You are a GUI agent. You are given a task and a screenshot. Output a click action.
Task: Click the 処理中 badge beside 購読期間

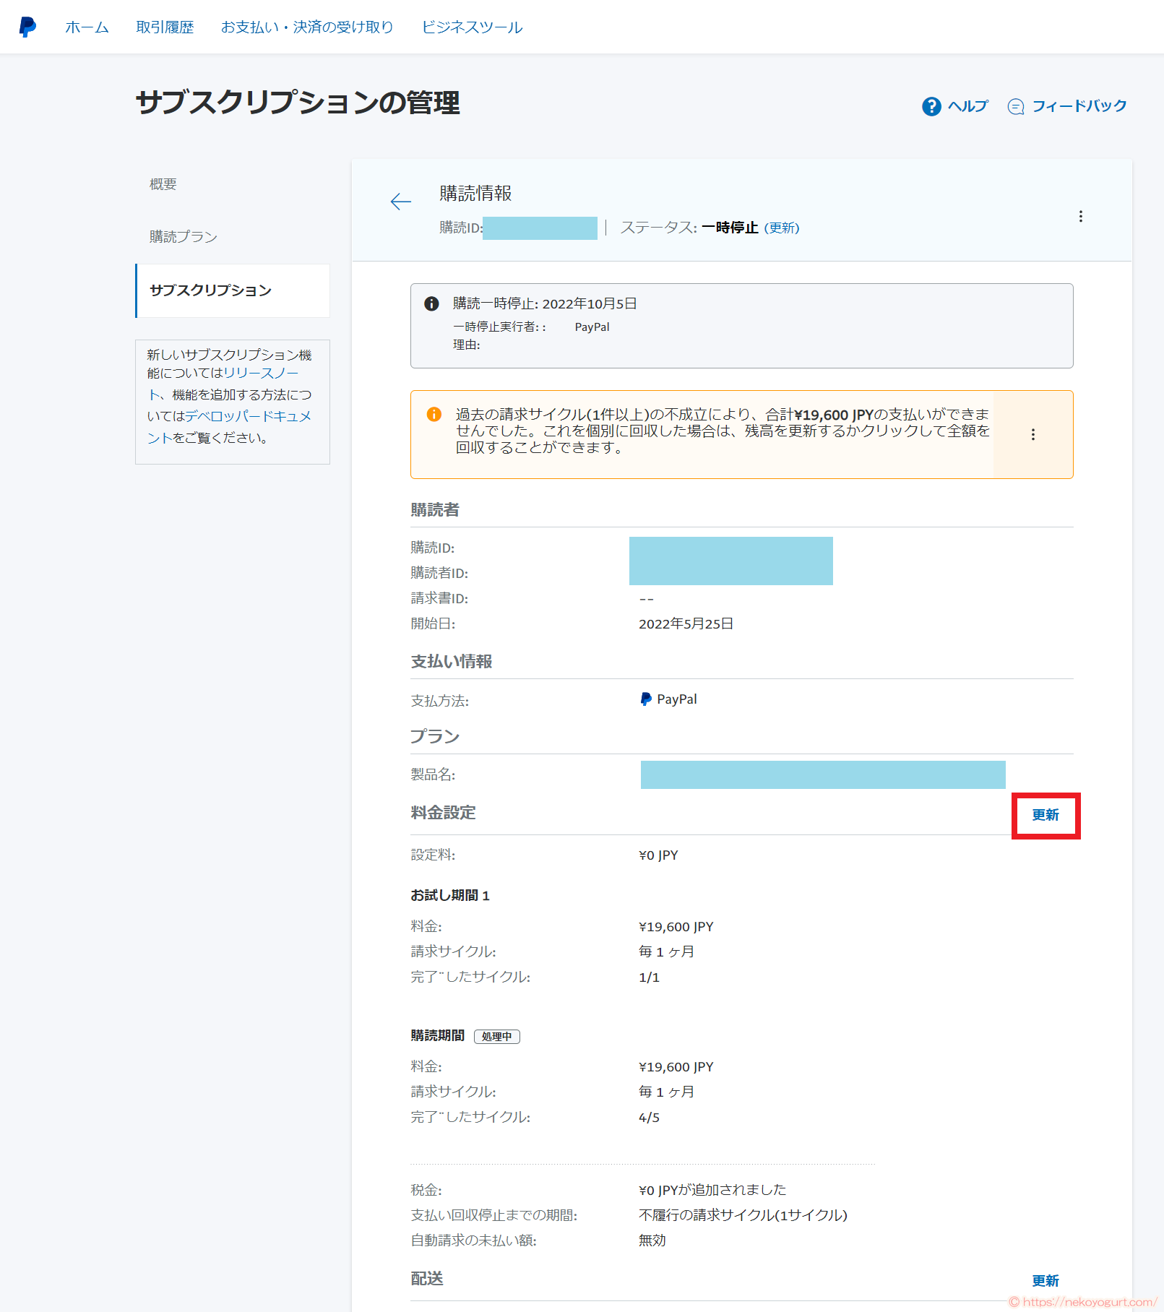pyautogui.click(x=496, y=1036)
